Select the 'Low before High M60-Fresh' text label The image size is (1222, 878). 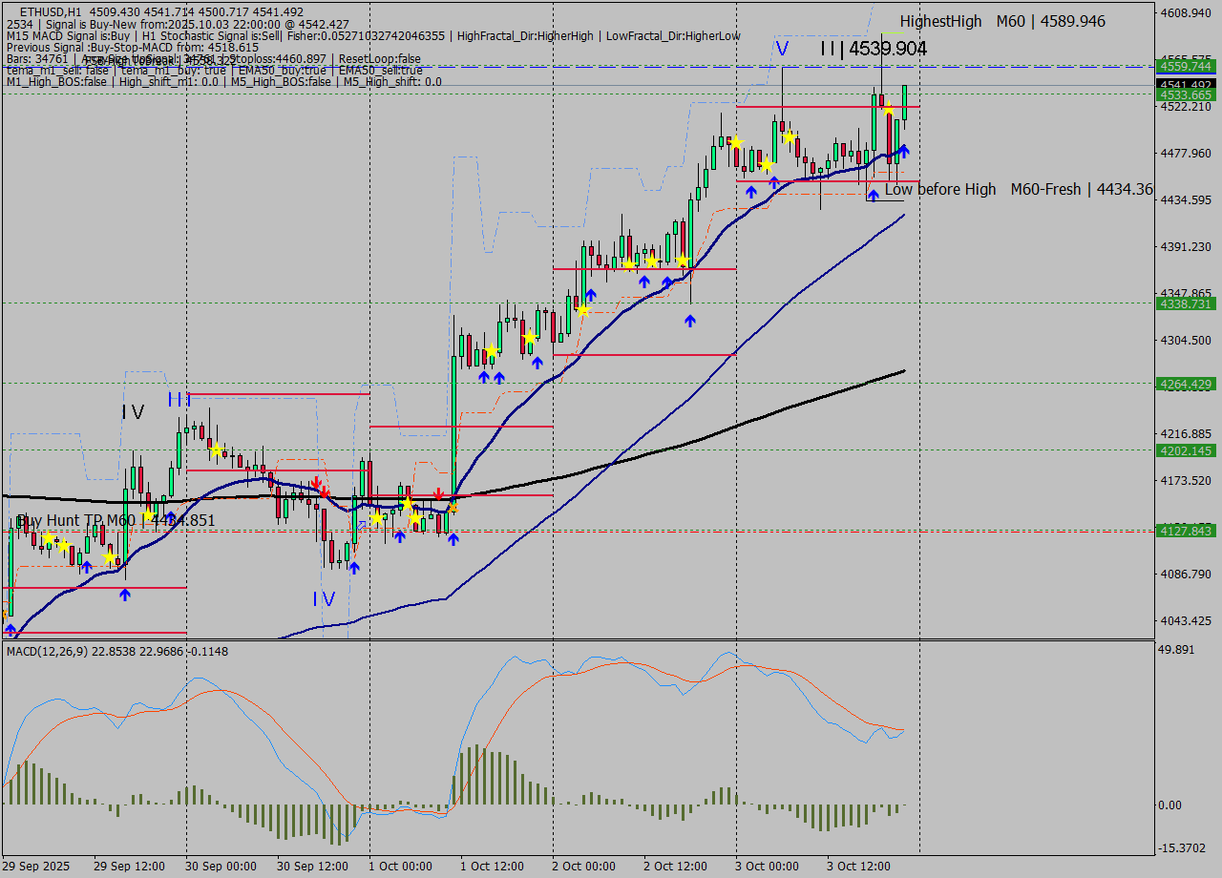coord(1019,189)
